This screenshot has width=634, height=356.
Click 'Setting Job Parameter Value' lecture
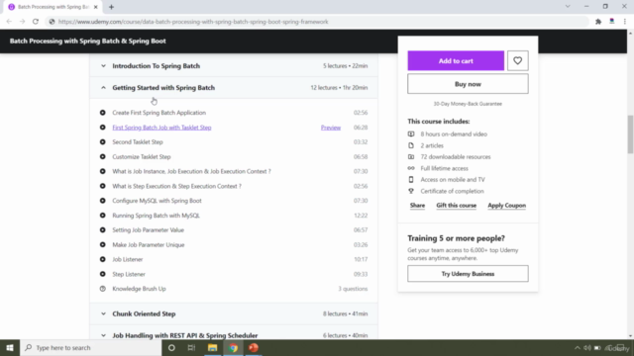pos(148,230)
